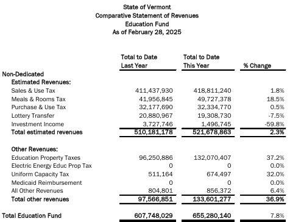290x222 pixels.
Task: Click the value 32,177,690
Action: tap(156, 107)
